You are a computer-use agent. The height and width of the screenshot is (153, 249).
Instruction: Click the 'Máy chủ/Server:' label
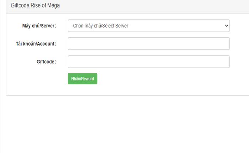tap(39, 26)
